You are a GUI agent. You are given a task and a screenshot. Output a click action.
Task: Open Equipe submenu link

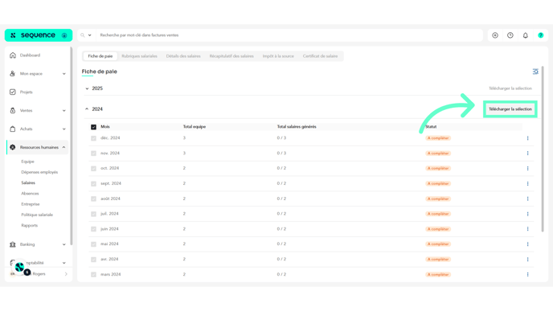click(27, 162)
